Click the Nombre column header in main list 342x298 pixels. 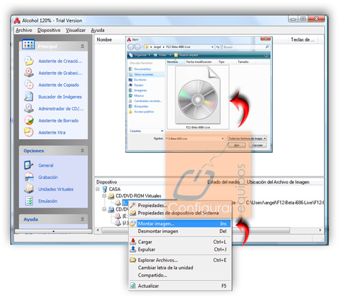coord(104,40)
